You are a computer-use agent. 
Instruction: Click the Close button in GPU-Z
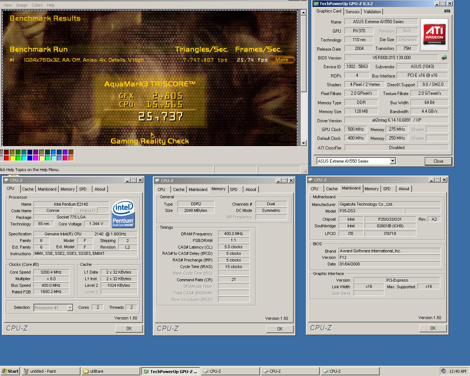click(438, 161)
